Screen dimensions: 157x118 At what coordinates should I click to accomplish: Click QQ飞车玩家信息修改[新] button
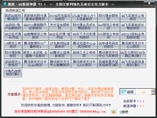click(133, 63)
